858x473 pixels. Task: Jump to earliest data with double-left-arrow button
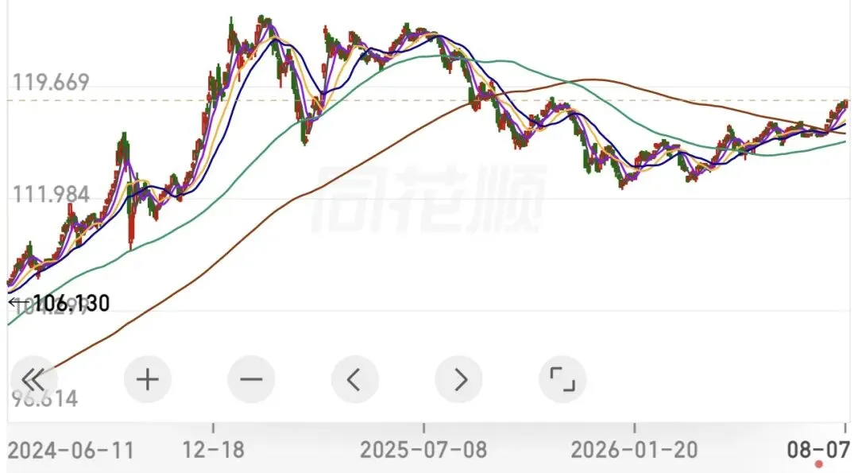click(x=33, y=379)
